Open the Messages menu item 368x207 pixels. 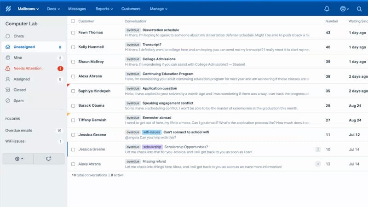pyautogui.click(x=77, y=9)
